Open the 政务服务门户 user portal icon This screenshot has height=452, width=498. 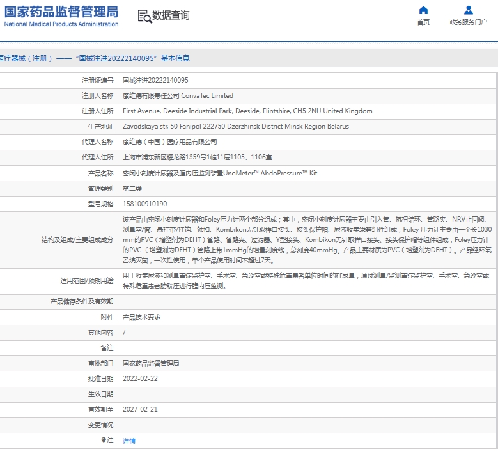tap(468, 10)
